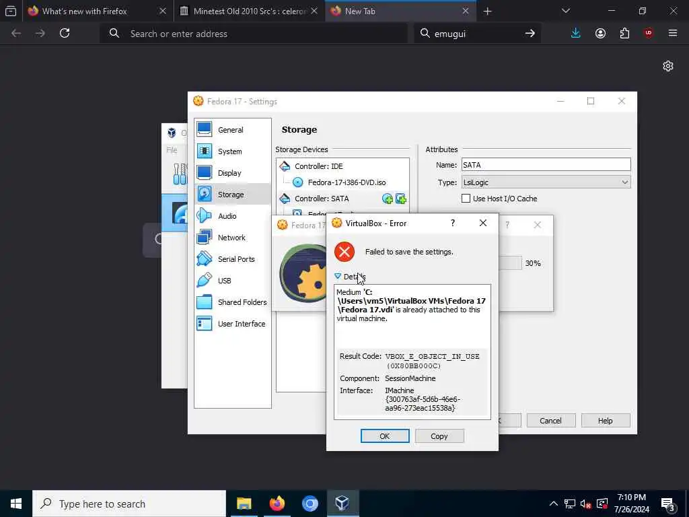Select the Storage settings category

232,195
